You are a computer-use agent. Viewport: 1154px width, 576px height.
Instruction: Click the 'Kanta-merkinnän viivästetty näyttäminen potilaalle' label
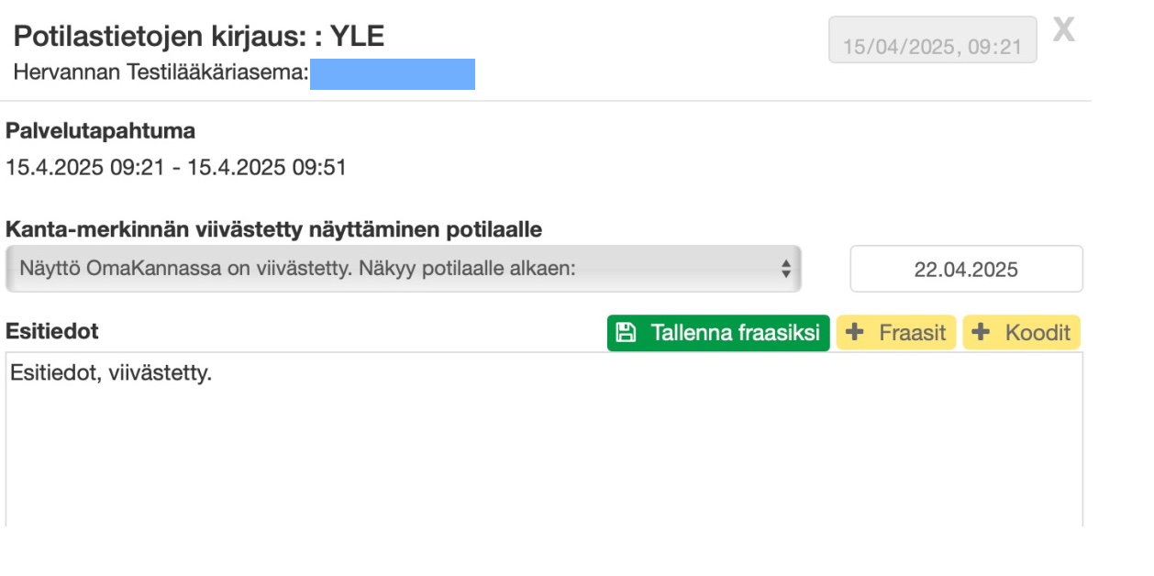pyautogui.click(x=273, y=229)
